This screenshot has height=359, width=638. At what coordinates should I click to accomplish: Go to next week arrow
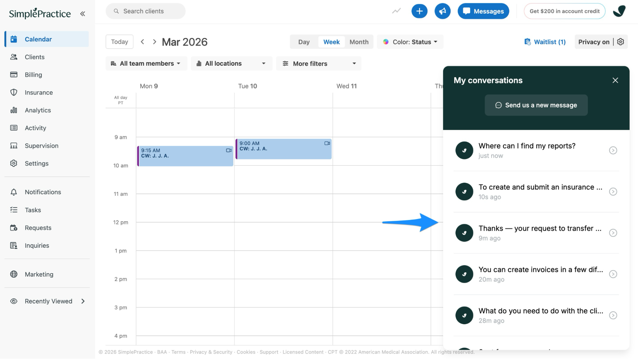coord(154,42)
